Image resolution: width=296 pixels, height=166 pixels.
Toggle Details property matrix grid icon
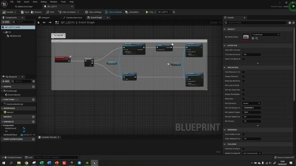(290, 23)
